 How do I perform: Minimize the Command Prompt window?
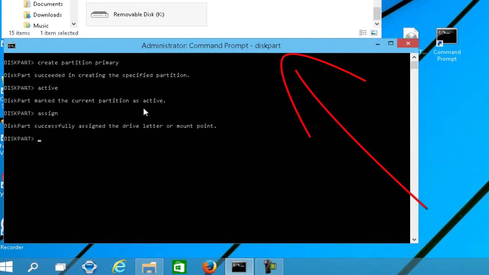[378, 44]
